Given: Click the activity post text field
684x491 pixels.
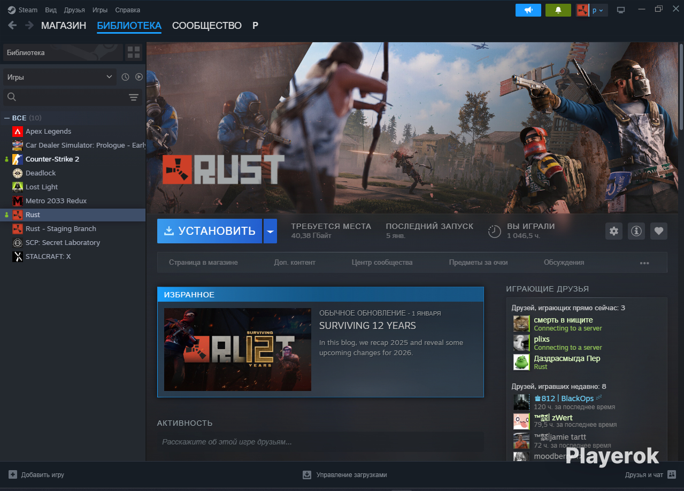Looking at the screenshot, I should point(320,442).
